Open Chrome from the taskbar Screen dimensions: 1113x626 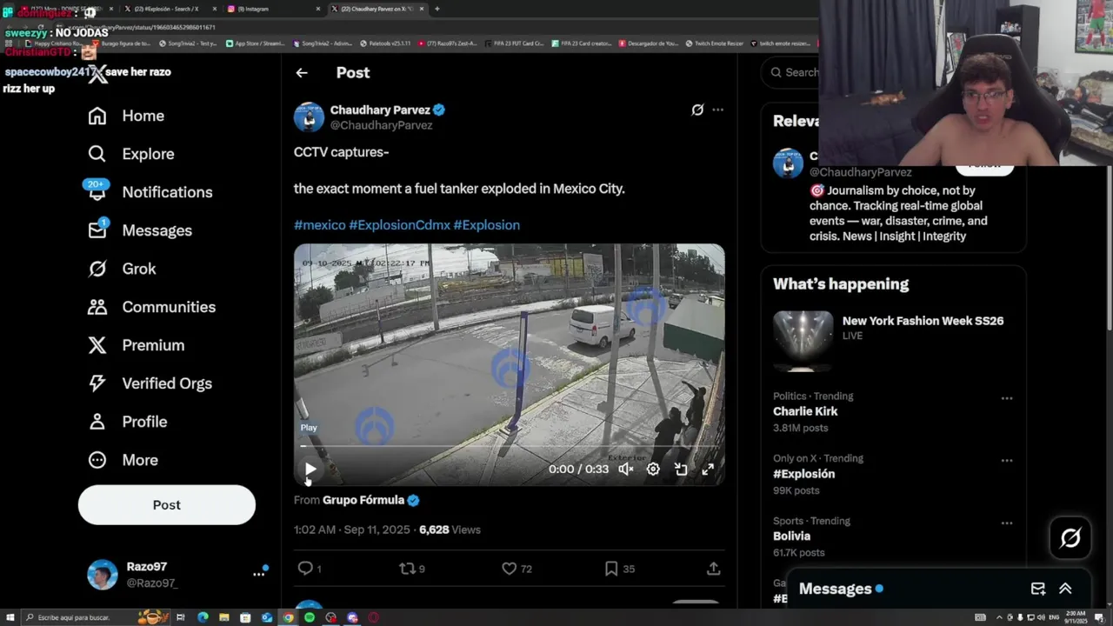point(288,617)
